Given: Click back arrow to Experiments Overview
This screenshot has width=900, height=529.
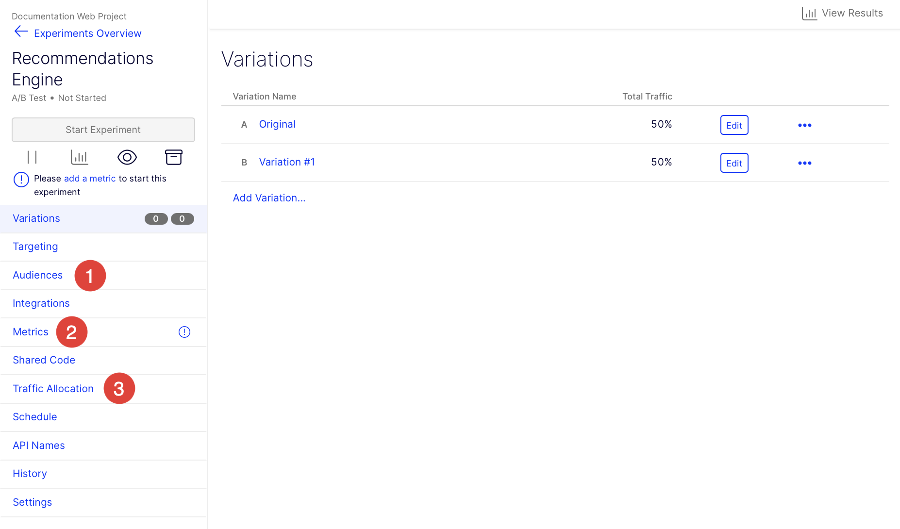Looking at the screenshot, I should pyautogui.click(x=21, y=32).
